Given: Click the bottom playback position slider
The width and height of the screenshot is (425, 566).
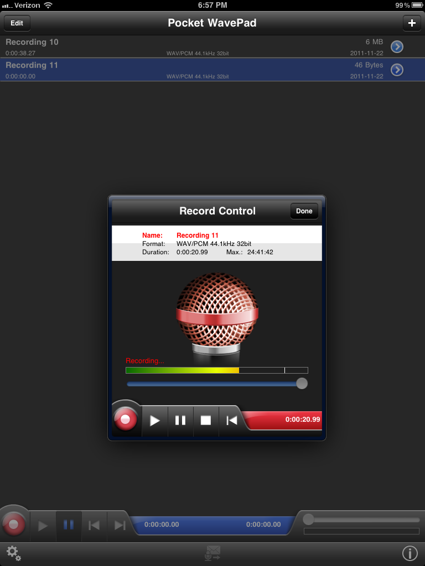Looking at the screenshot, I should coord(309,520).
